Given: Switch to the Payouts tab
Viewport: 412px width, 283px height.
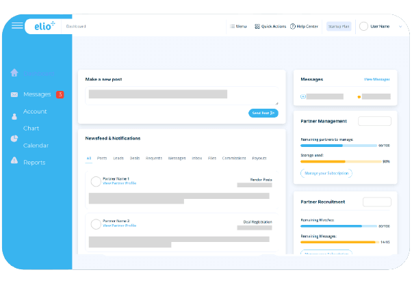Looking at the screenshot, I should point(259,158).
